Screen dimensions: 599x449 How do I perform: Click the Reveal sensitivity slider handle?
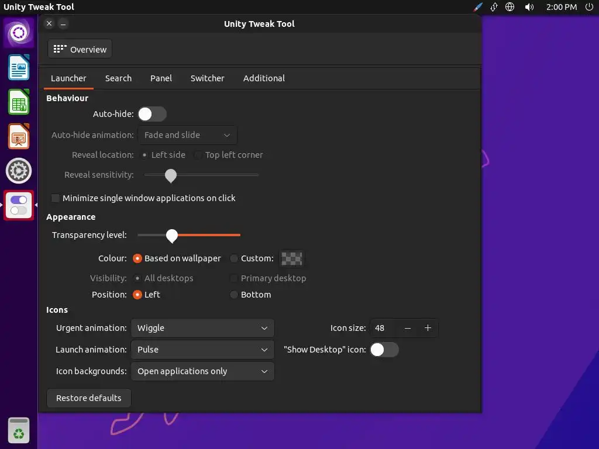pyautogui.click(x=171, y=175)
